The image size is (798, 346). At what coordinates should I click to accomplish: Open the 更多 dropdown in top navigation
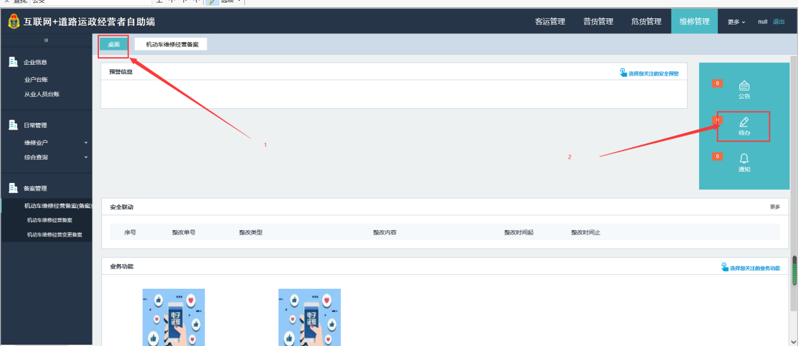pyautogui.click(x=736, y=22)
